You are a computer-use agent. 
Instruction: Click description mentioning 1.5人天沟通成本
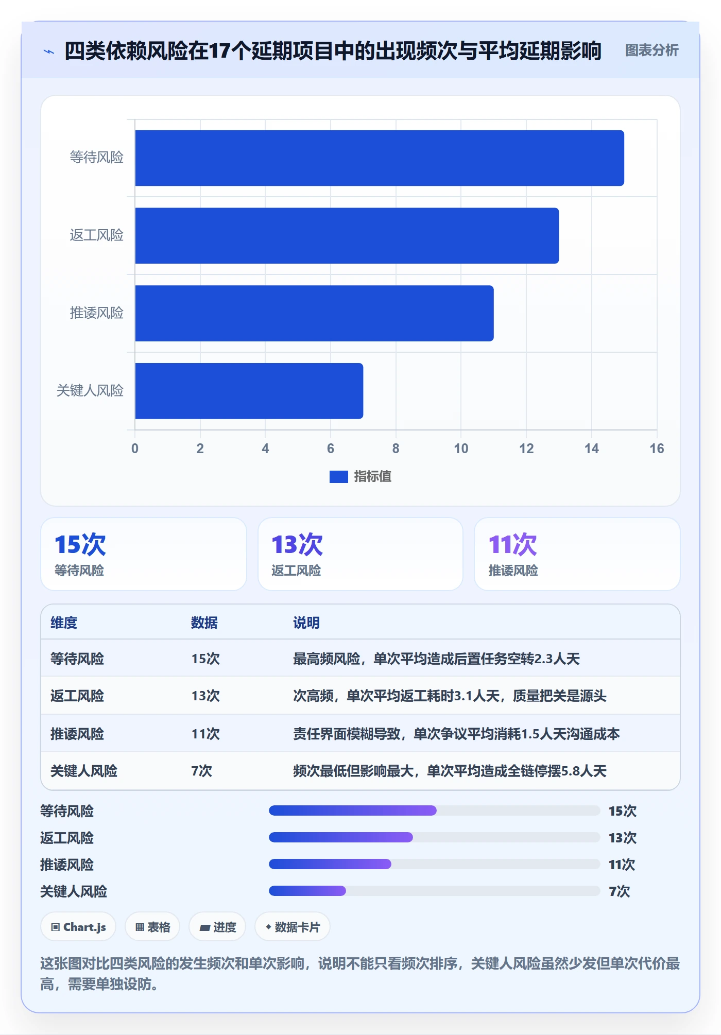point(456,733)
